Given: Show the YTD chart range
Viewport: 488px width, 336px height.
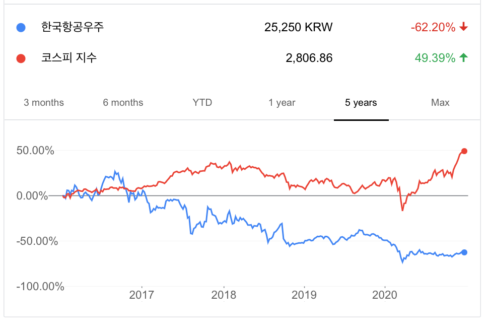Looking at the screenshot, I should click(x=202, y=103).
